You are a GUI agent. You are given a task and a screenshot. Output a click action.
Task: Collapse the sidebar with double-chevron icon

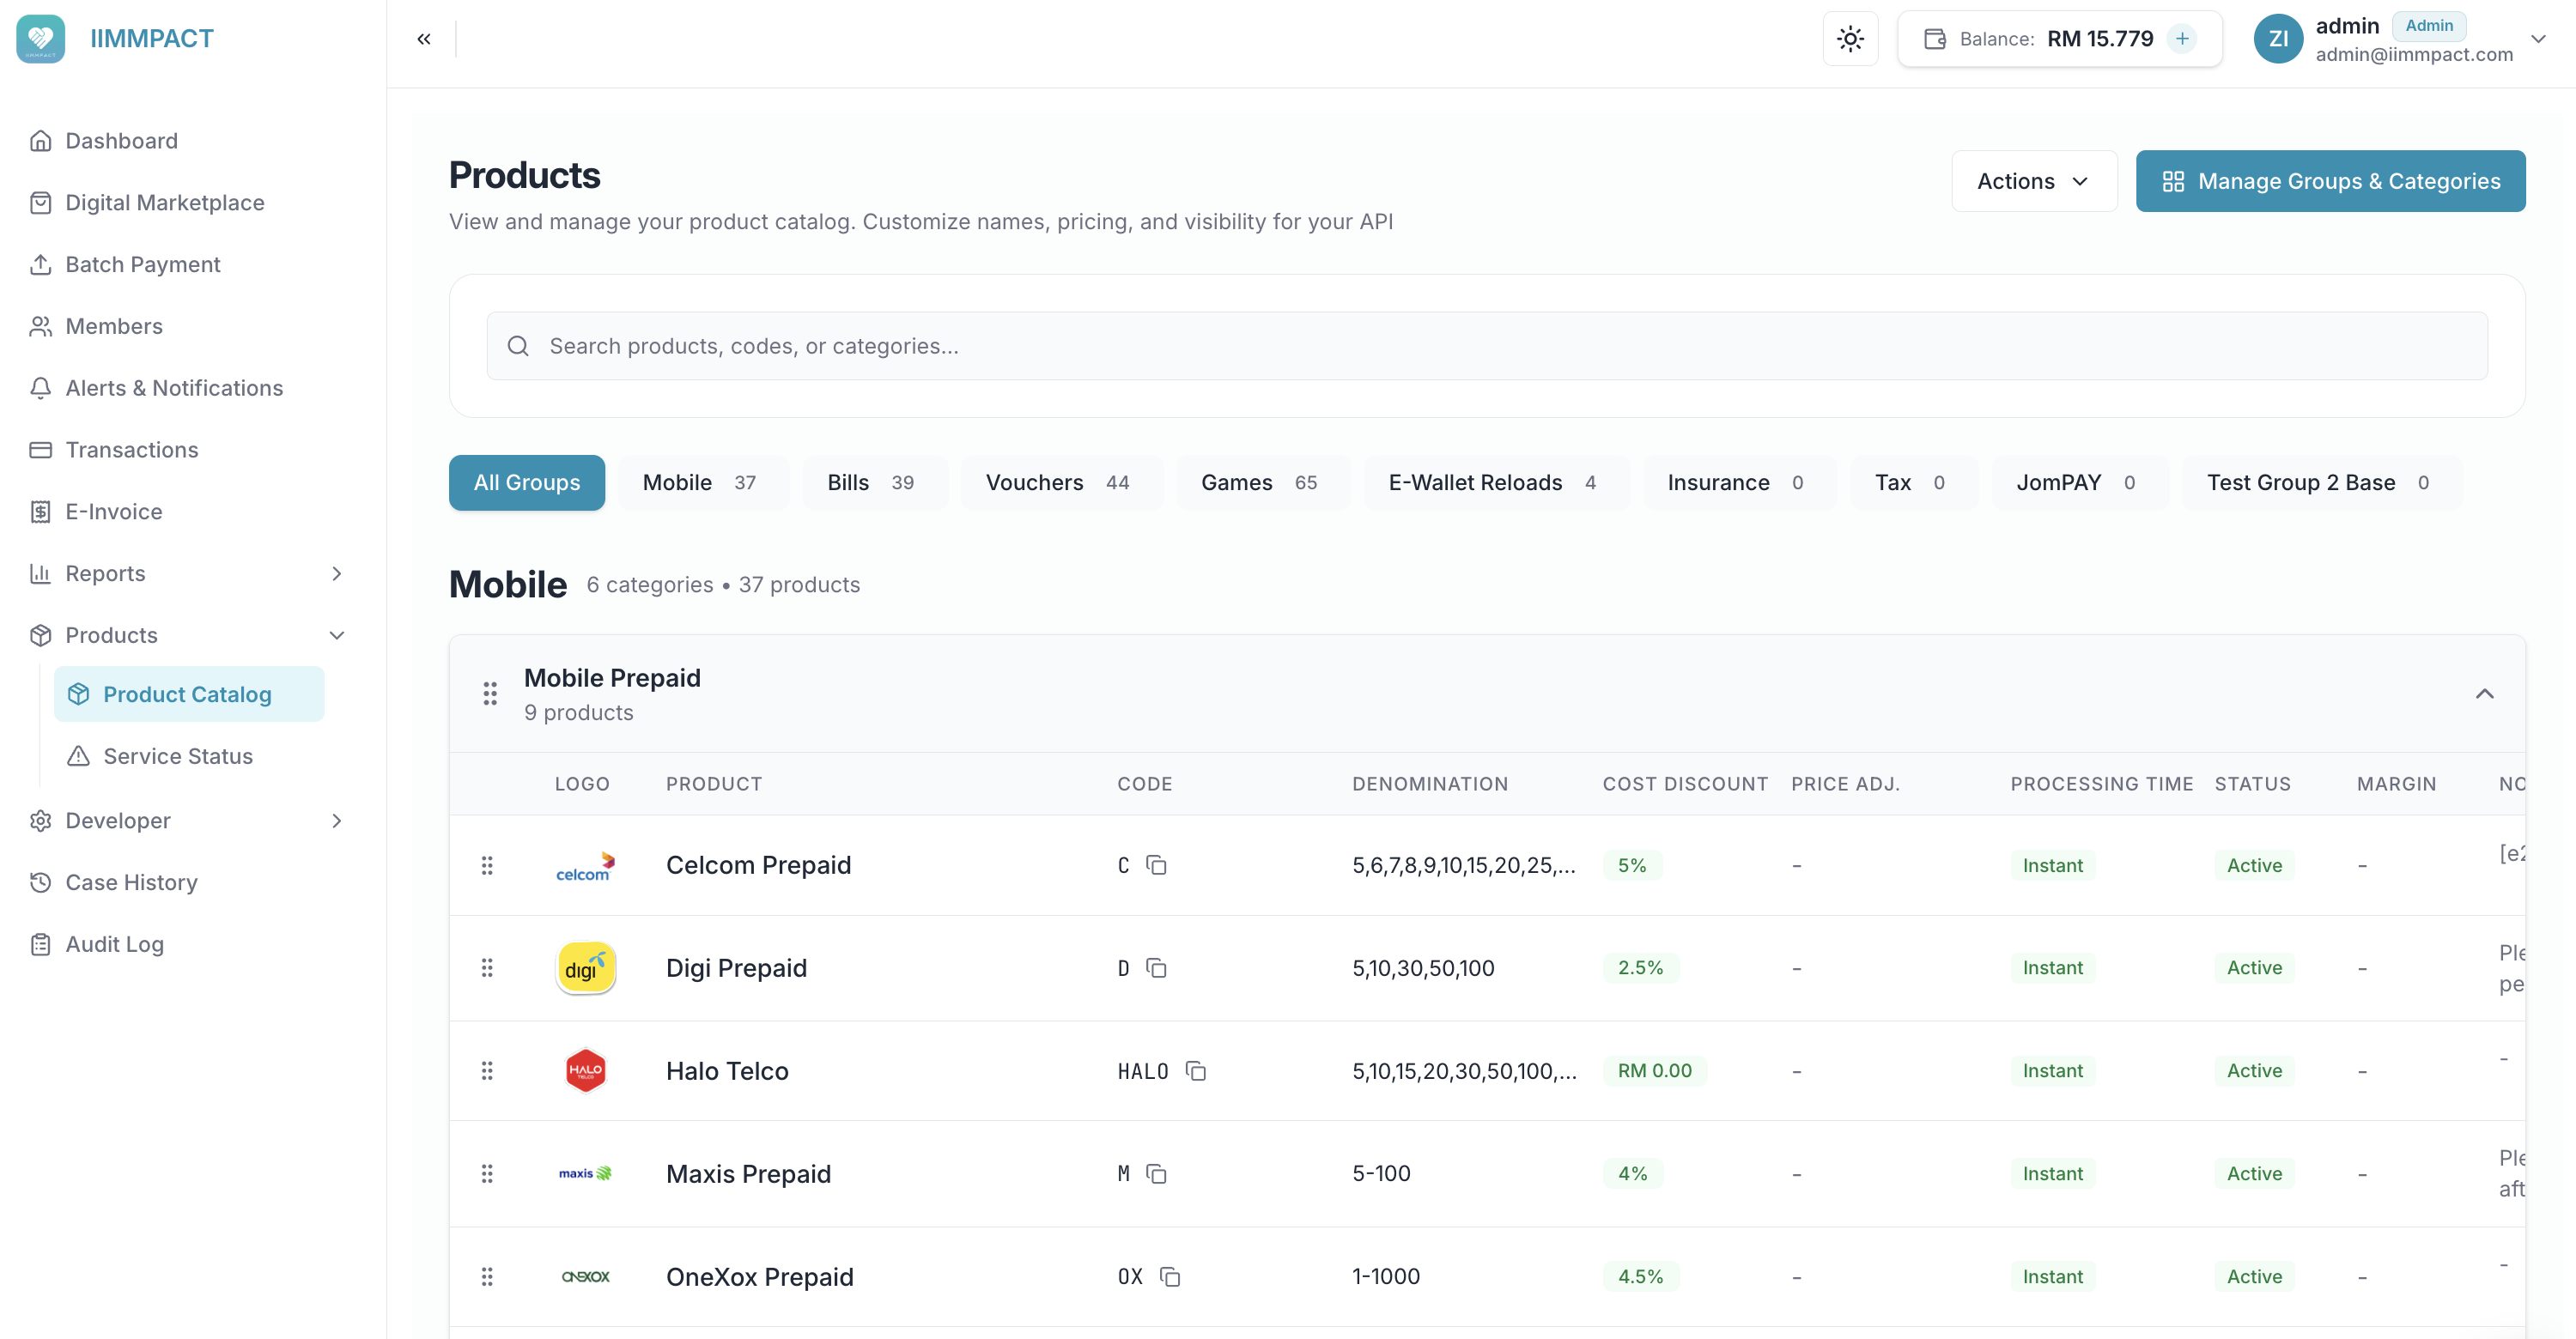tap(424, 39)
